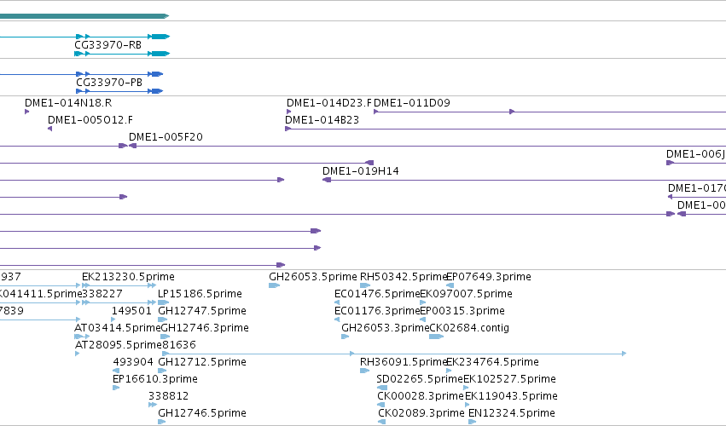
Task: Open the DME1-014B23 label
Action: [x=322, y=120]
